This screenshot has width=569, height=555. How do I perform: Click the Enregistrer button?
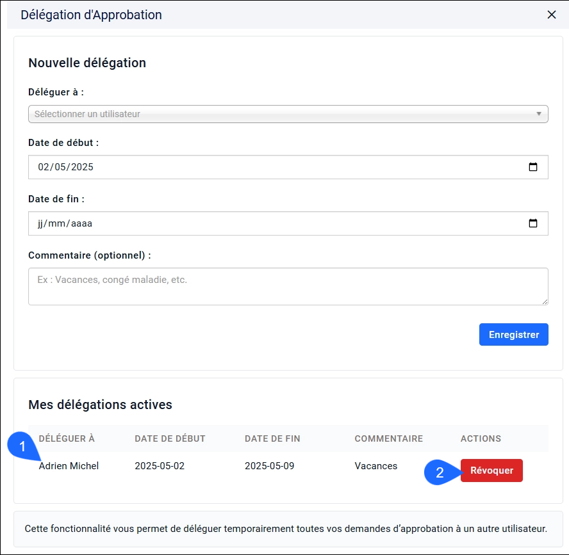(513, 335)
